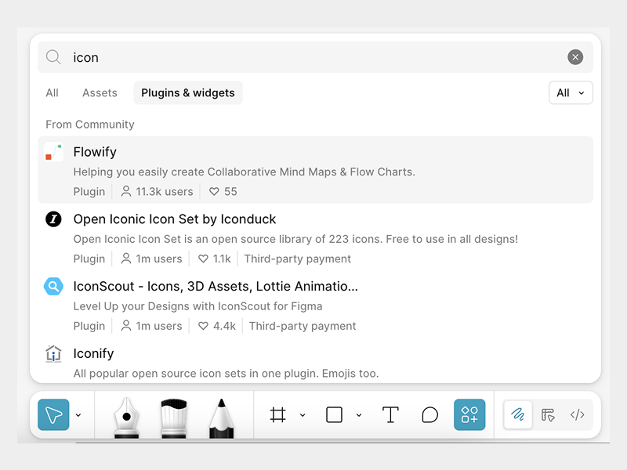
Task: Open the All filter dropdown
Action: point(571,92)
